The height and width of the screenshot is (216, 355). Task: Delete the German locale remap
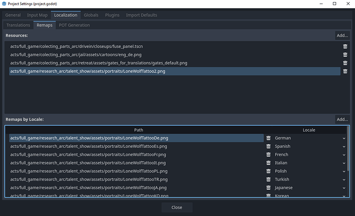[269, 138]
